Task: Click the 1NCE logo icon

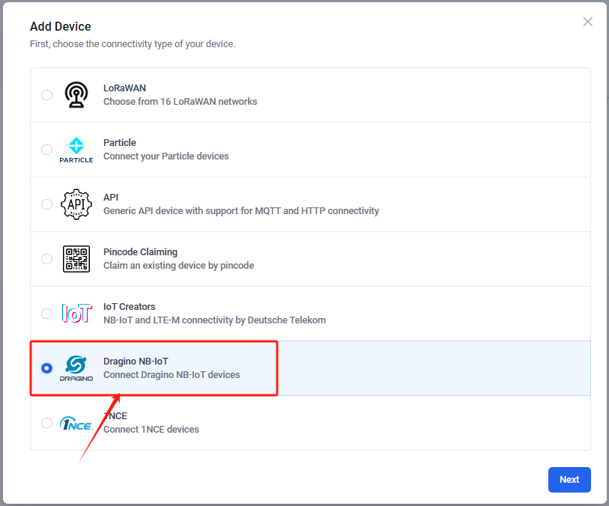Action: [76, 424]
